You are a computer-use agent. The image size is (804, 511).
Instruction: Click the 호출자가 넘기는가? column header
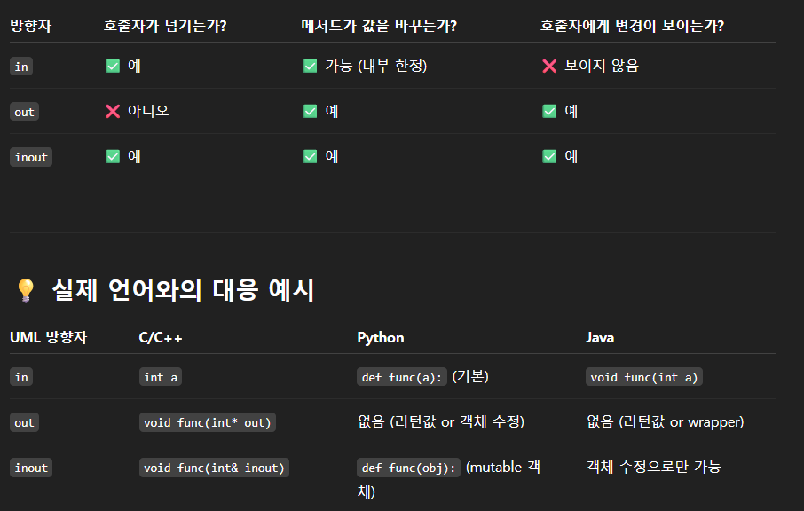(x=164, y=26)
